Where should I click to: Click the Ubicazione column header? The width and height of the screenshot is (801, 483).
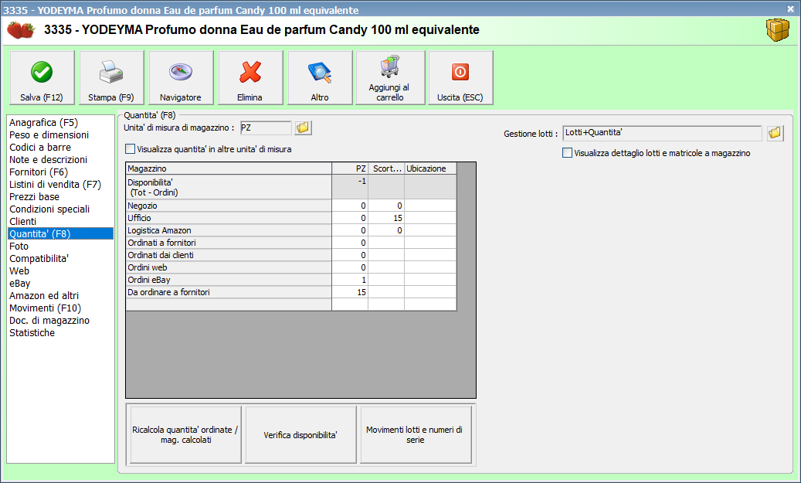(x=430, y=168)
